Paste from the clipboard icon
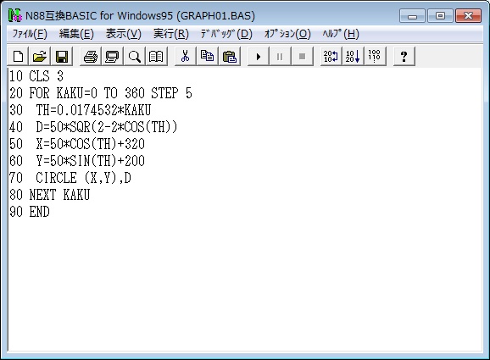The image size is (490, 360). point(230,57)
